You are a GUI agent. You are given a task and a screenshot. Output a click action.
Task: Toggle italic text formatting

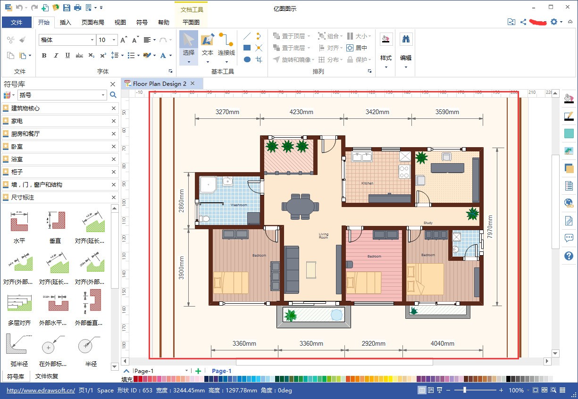coord(56,56)
